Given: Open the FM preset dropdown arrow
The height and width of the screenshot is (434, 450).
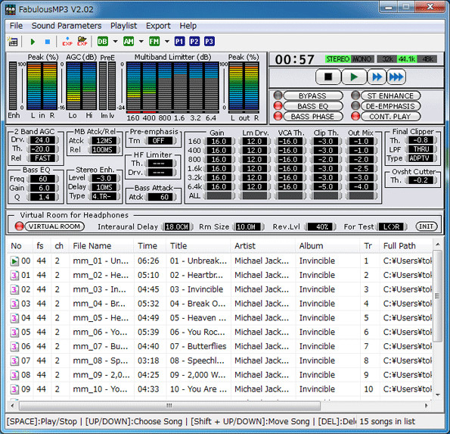Looking at the screenshot, I should 167,42.
